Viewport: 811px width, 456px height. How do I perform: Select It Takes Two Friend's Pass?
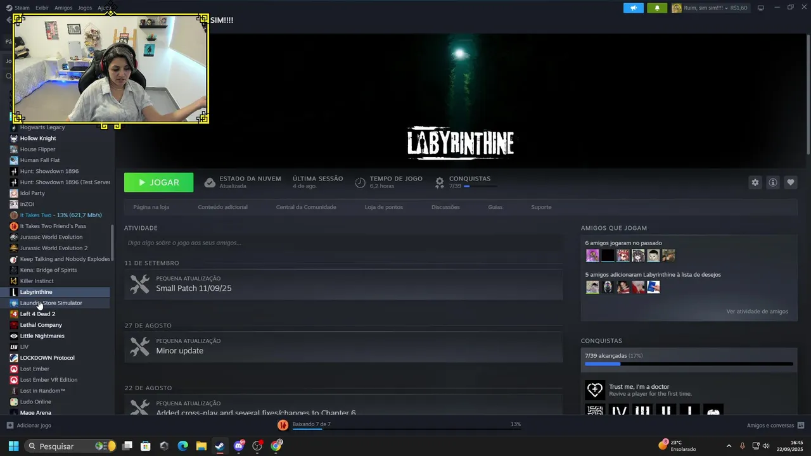[60, 226]
